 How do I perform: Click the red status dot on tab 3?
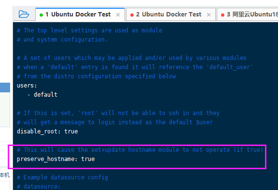click(222, 15)
